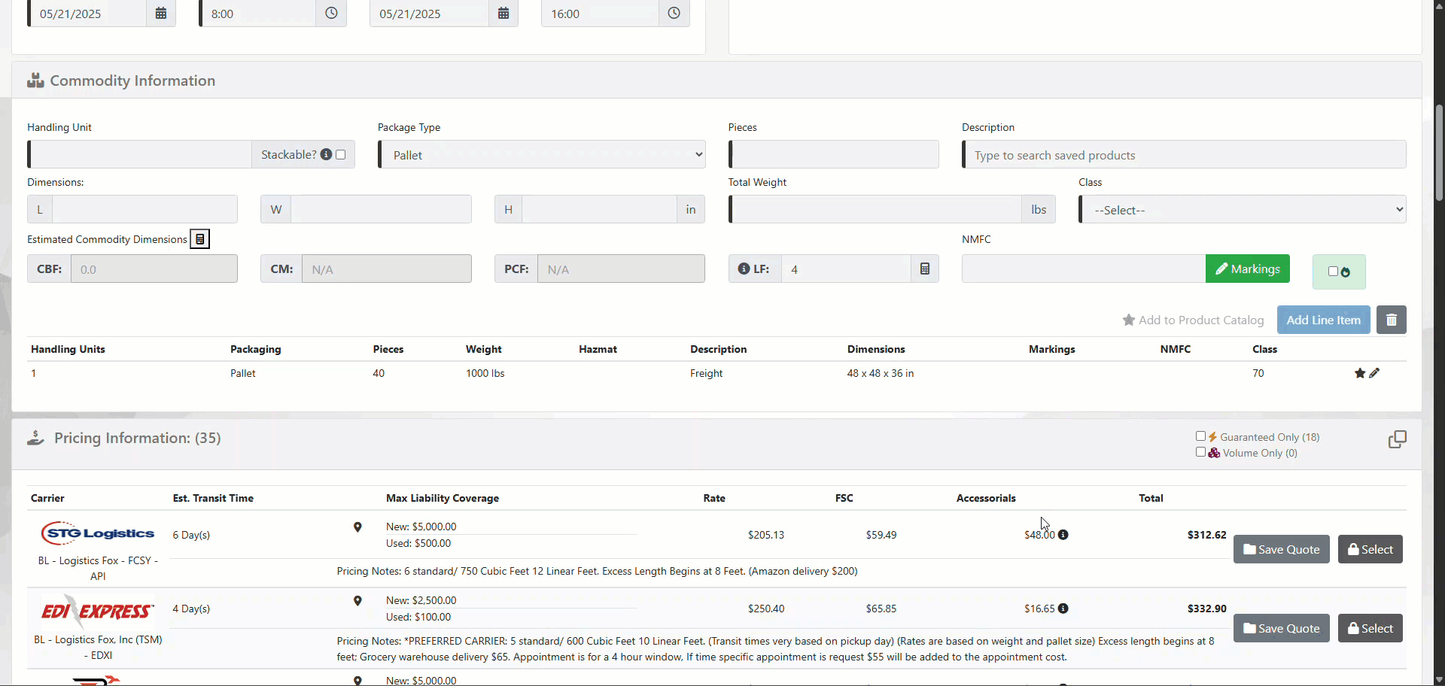Click the trash icon next to Add Line Item
This screenshot has height=686, width=1445.
(1391, 320)
